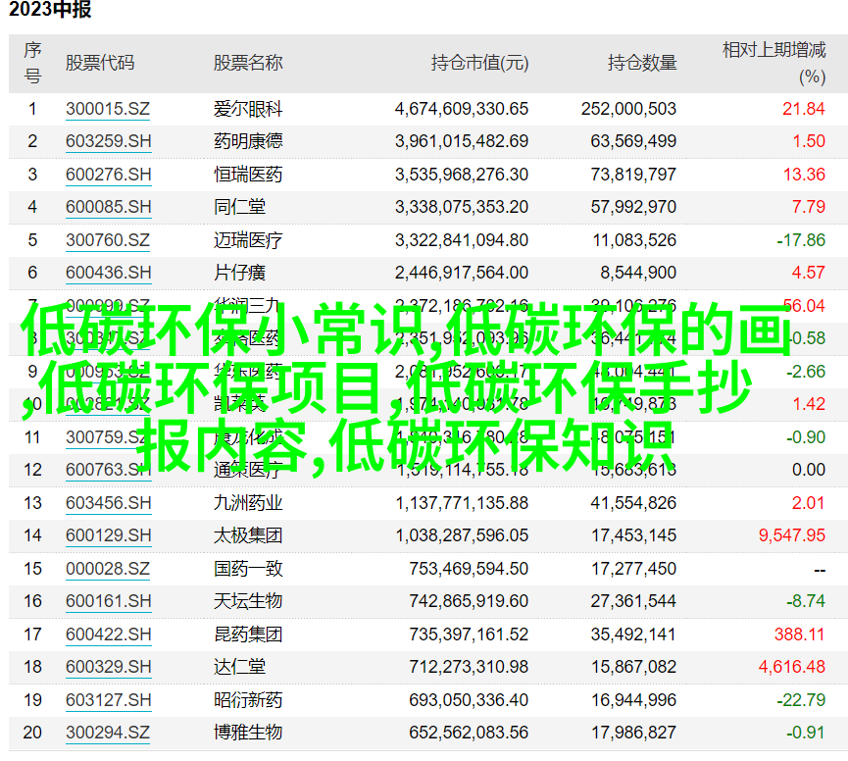Open stock code link 600422.SH

pyautogui.click(x=108, y=634)
